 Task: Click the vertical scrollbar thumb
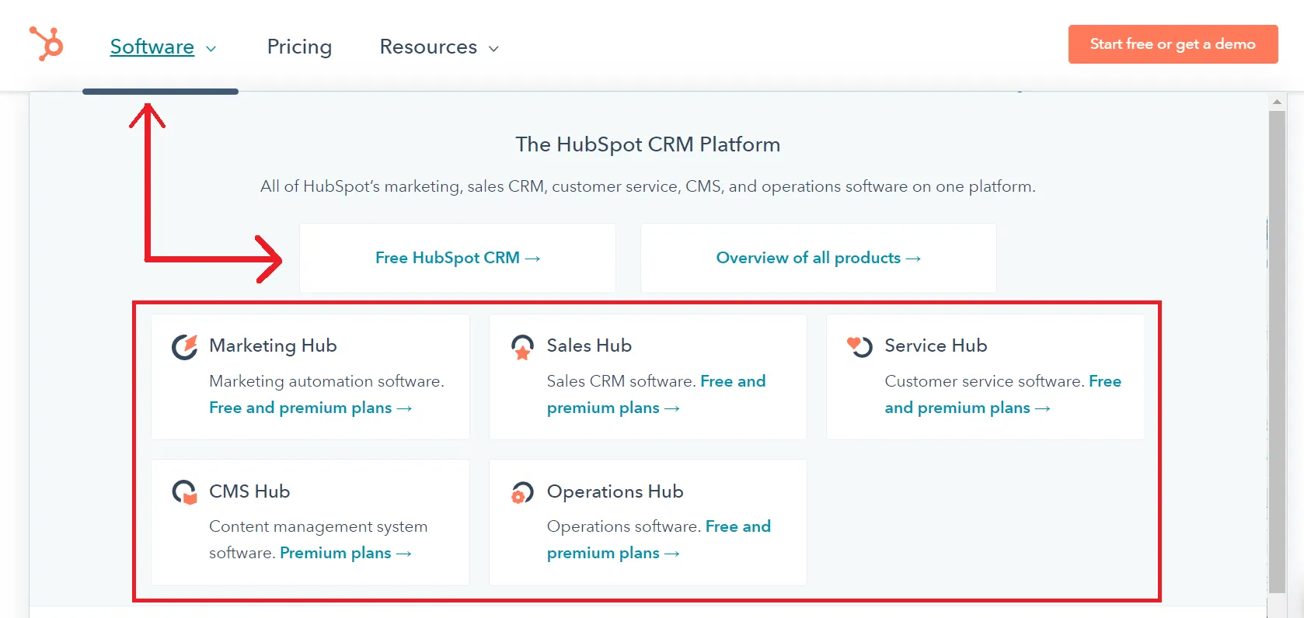[1277, 349]
